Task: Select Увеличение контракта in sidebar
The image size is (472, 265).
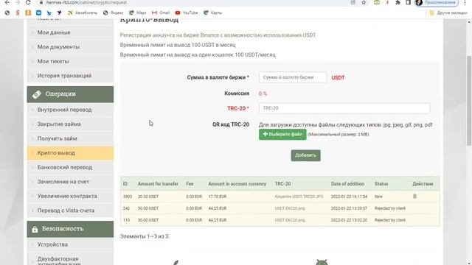Action: click(71, 197)
